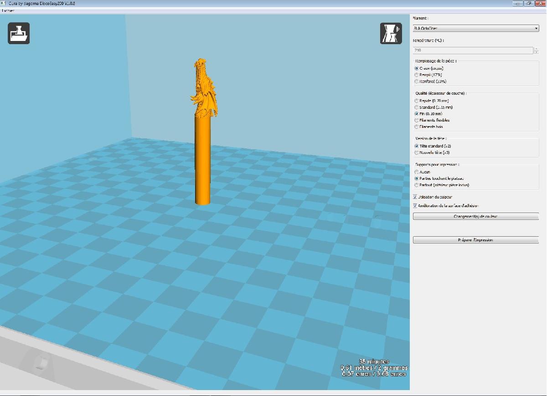
Task: Click the Température field showing 210
Action: pyautogui.click(x=472, y=51)
